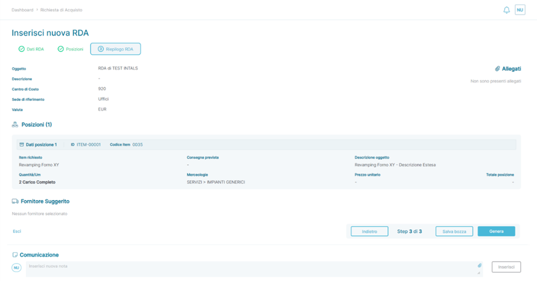Click the Salva bozza button

tap(454, 231)
